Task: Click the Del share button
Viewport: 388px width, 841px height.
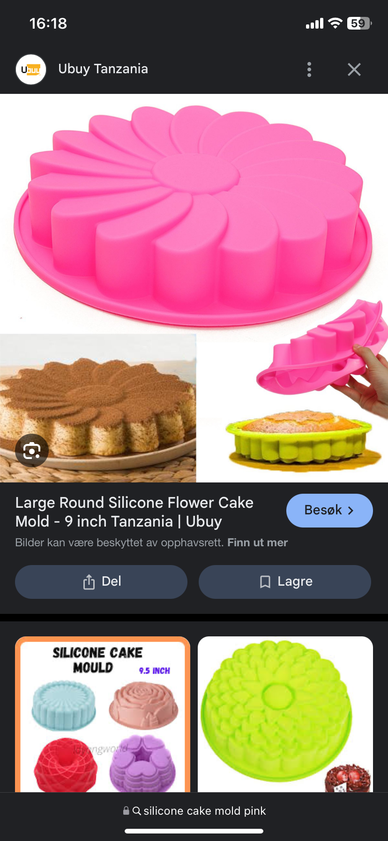Action: (101, 582)
